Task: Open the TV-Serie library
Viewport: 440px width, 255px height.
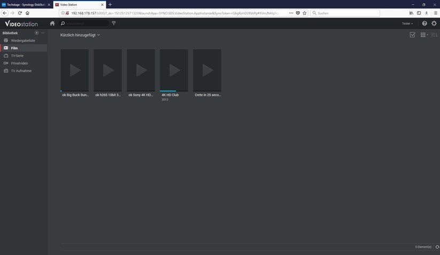Action: click(17, 55)
